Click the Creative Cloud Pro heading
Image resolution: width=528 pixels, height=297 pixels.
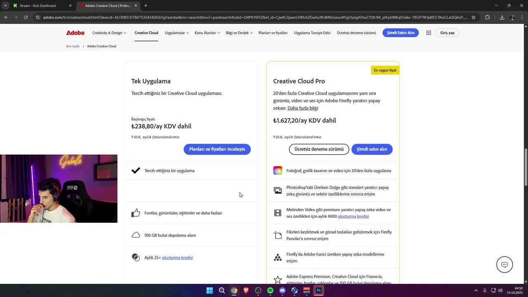click(299, 81)
